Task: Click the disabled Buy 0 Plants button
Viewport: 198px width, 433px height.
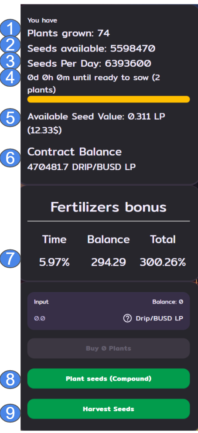Action: click(109, 348)
